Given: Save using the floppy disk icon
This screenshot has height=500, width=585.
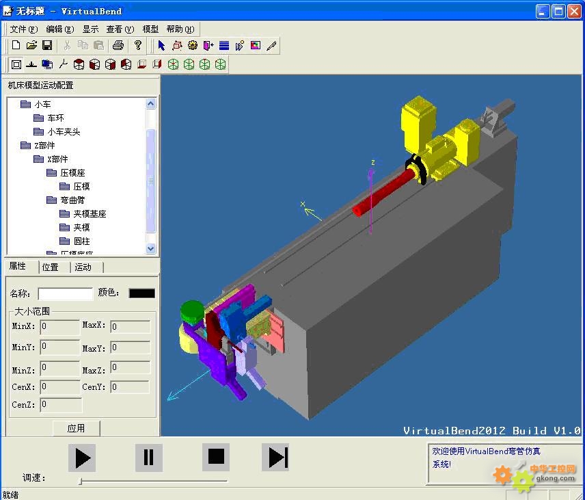Looking at the screenshot, I should click(x=47, y=46).
